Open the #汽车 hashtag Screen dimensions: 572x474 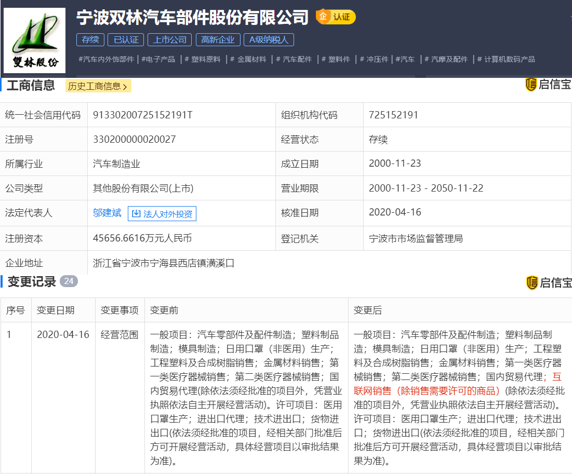405,59
